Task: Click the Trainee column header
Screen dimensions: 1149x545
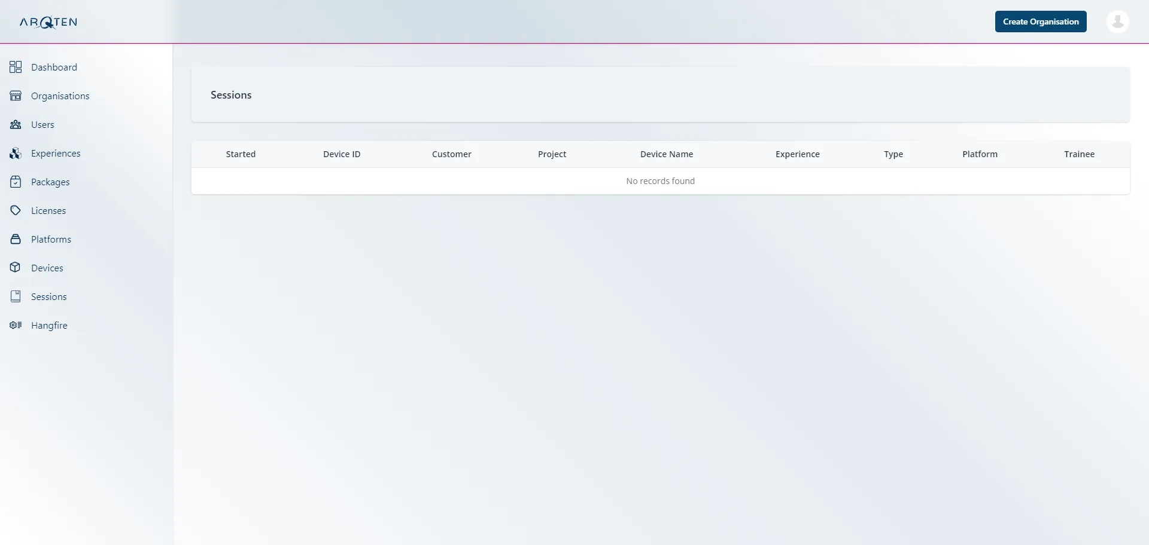Action: 1079,154
